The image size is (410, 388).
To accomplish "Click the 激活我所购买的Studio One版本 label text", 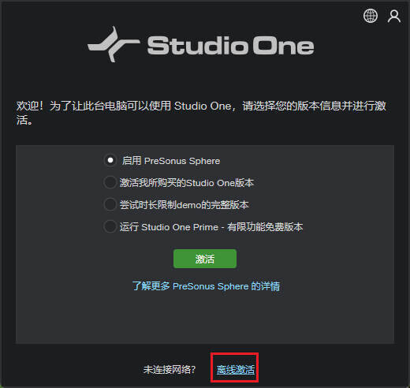I will point(187,183).
